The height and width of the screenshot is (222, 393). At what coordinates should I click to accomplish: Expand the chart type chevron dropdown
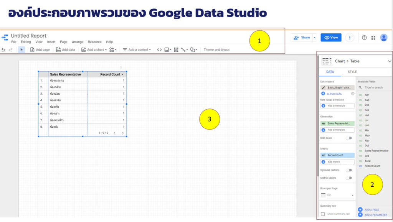click(389, 61)
